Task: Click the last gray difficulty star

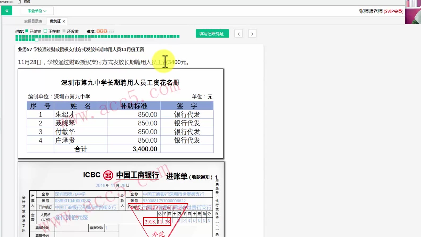Action: tap(113, 31)
